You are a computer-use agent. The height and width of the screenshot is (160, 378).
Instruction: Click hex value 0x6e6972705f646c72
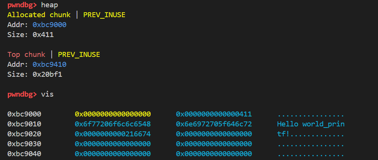pyautogui.click(x=214, y=124)
